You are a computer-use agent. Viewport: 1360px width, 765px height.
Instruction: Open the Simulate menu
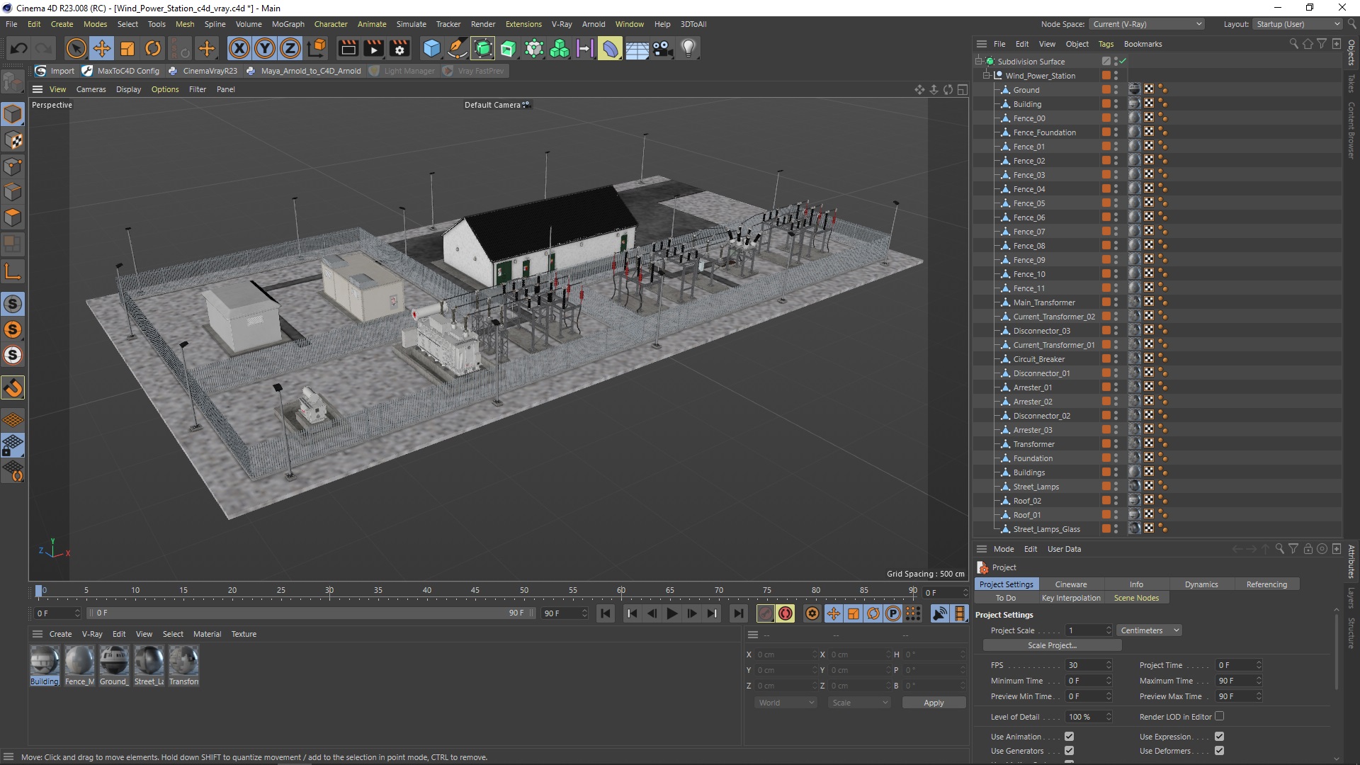click(411, 24)
